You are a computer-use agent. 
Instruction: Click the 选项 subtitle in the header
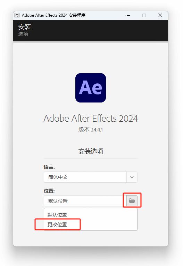click(x=23, y=34)
